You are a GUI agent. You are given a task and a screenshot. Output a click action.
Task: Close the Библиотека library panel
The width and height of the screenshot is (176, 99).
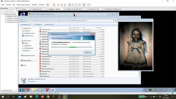17,8
